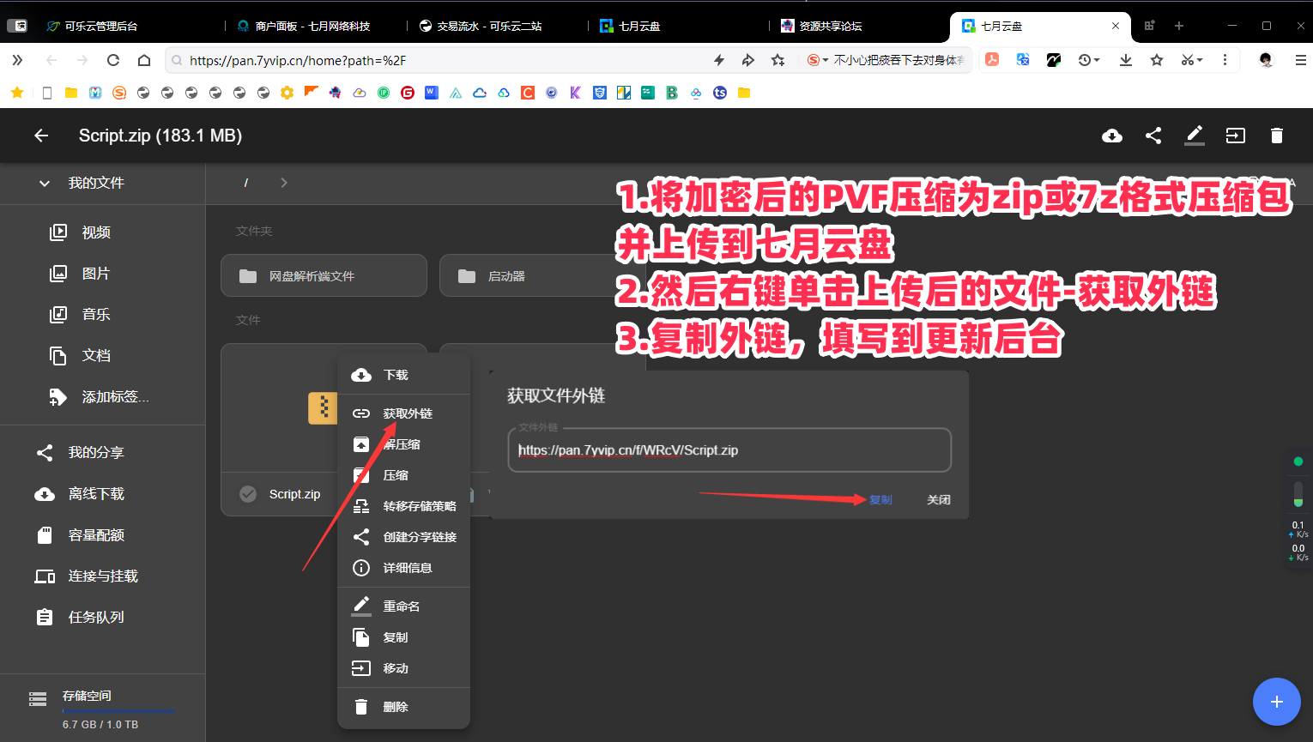Select 创建分享链接 in the context menu
This screenshot has width=1313, height=742.
point(403,537)
